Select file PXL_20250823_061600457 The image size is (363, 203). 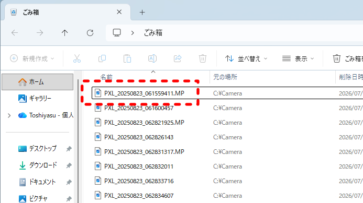pos(139,108)
